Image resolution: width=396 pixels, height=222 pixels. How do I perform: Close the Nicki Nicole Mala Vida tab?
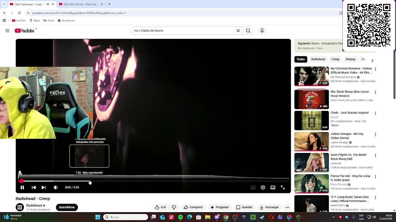(102, 4)
